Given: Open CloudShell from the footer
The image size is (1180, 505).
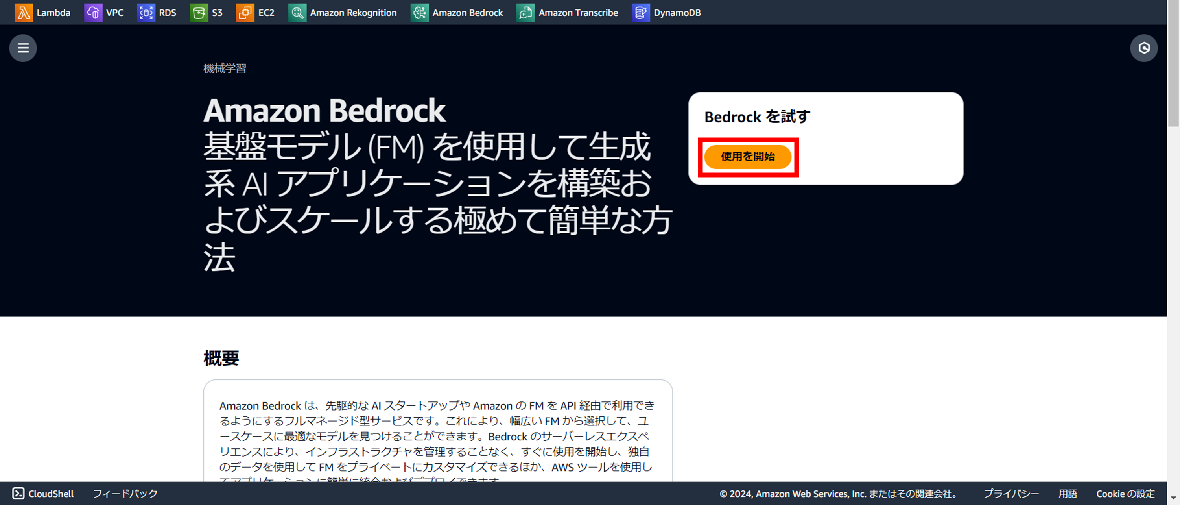Looking at the screenshot, I should [x=43, y=494].
